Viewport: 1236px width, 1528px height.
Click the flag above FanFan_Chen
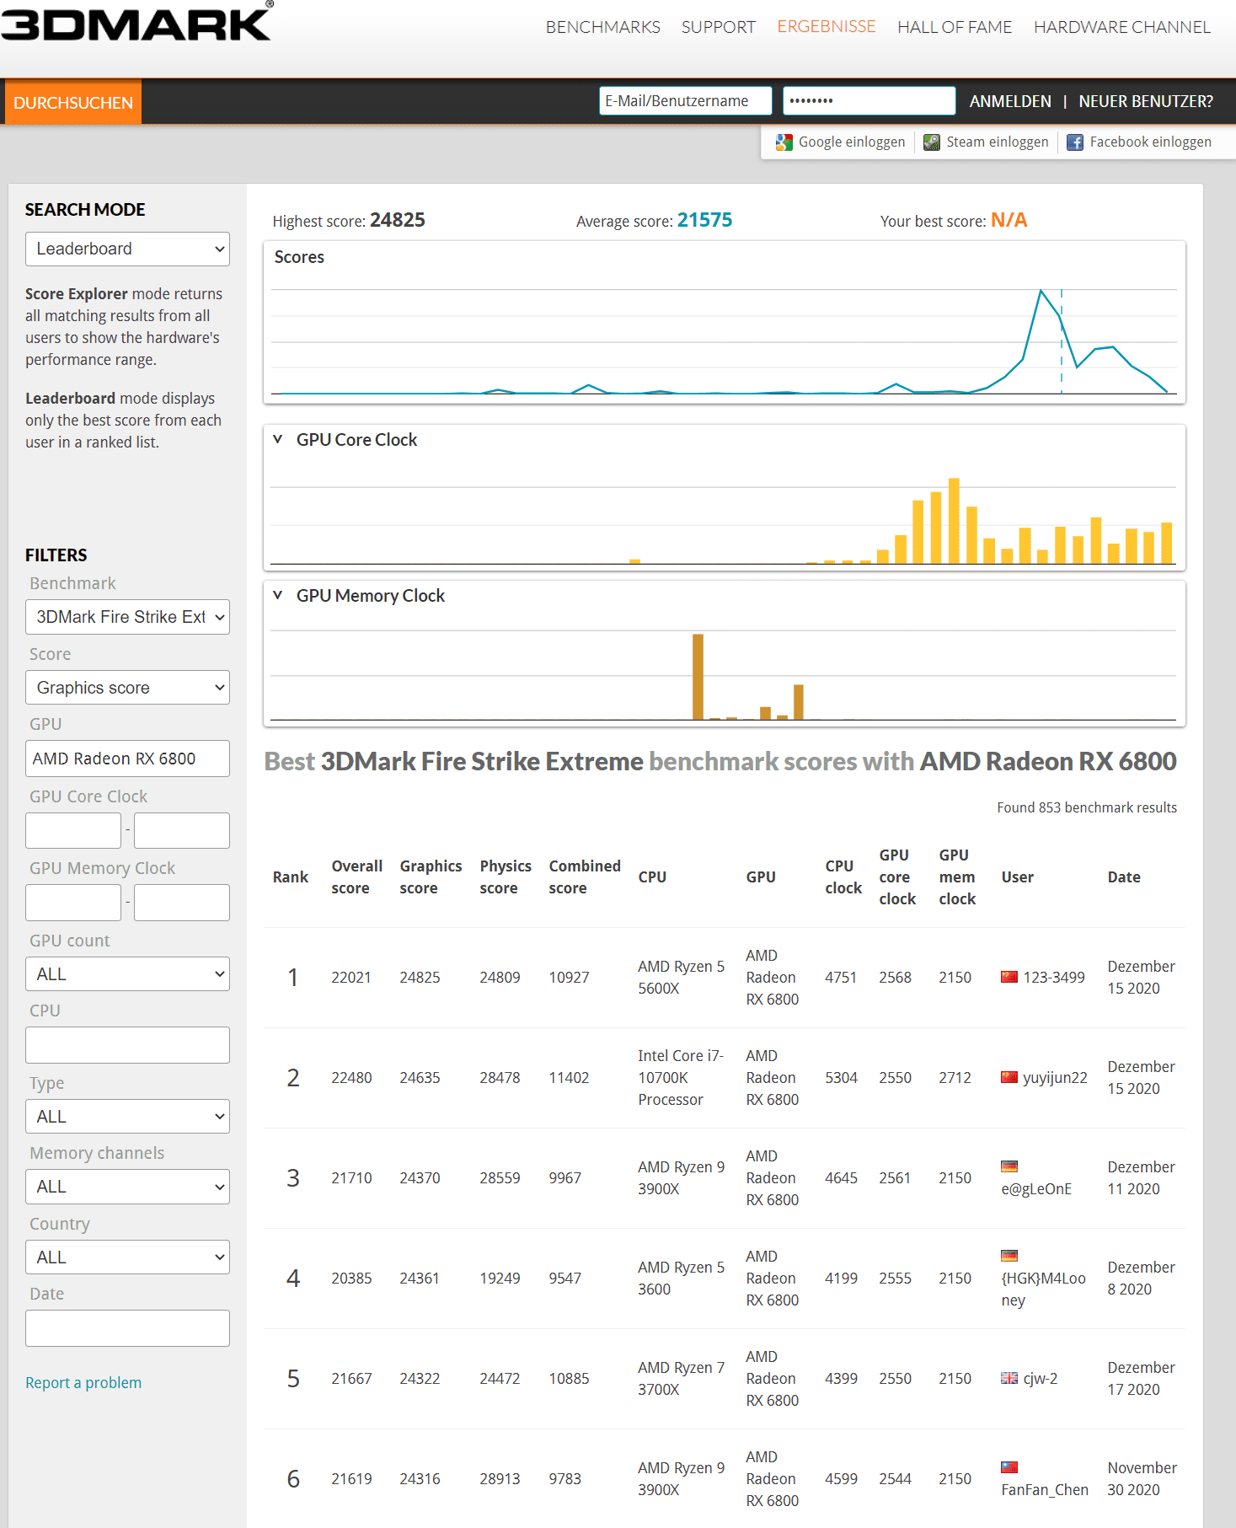click(1009, 1467)
